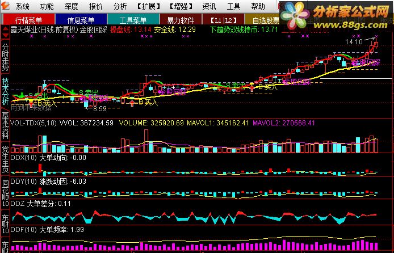Click the latest candlestick near 14.10
394x253 pixels.
(376, 44)
